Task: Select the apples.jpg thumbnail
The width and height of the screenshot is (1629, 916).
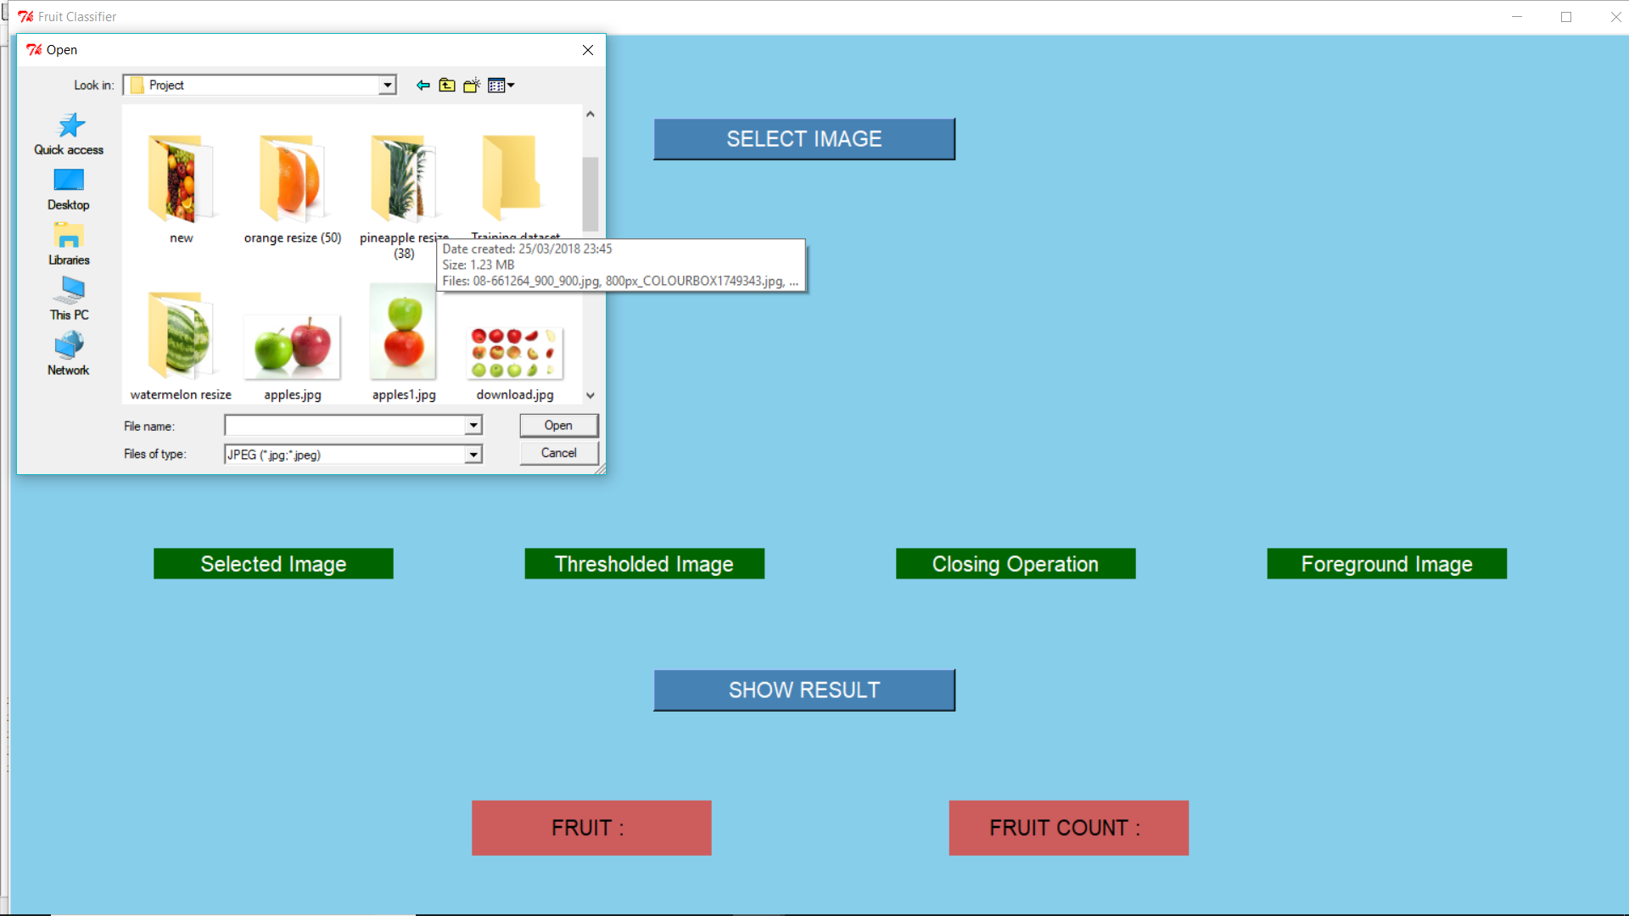Action: click(292, 348)
